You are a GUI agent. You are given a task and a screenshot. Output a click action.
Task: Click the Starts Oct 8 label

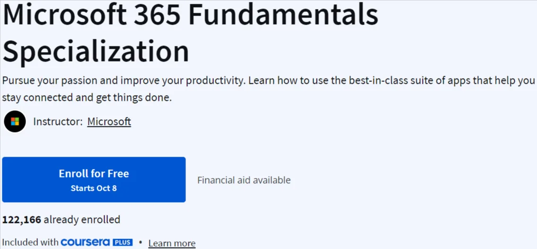94,188
